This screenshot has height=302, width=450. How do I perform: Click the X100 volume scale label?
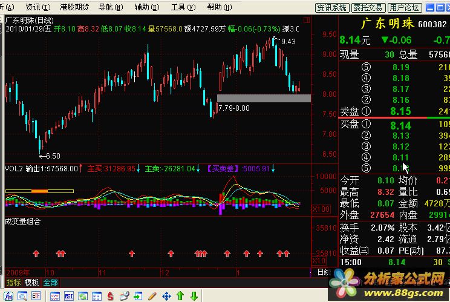321,209
